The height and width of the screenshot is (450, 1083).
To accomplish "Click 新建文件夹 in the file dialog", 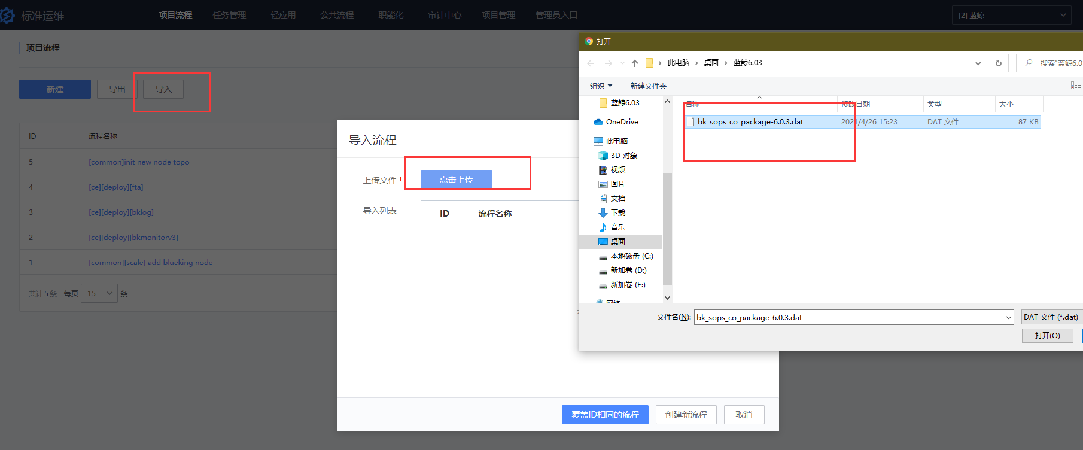I will (x=648, y=86).
